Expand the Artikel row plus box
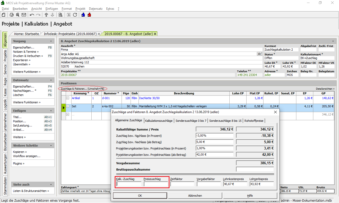The image size is (339, 203). [68, 98]
